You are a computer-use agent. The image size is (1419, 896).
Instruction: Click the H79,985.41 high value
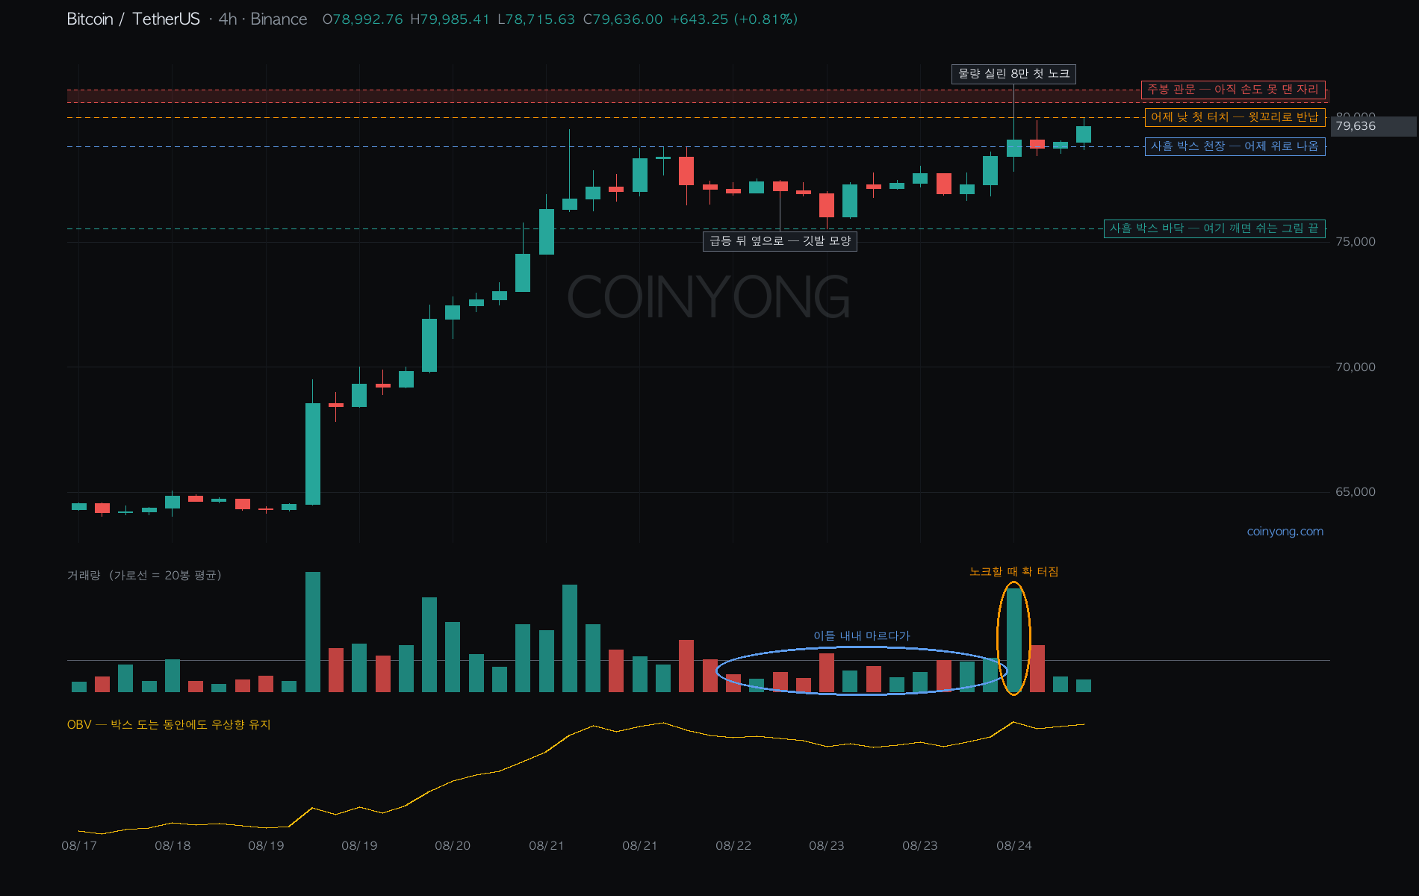pos(450,19)
